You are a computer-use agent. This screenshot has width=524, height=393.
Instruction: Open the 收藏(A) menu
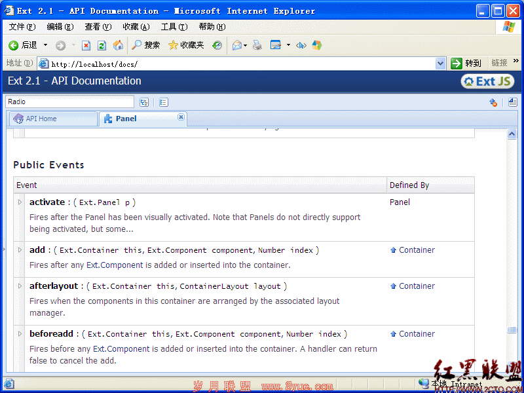[x=136, y=27]
